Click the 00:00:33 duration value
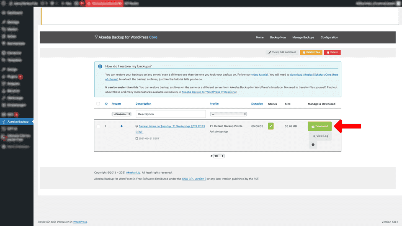 tap(257, 126)
